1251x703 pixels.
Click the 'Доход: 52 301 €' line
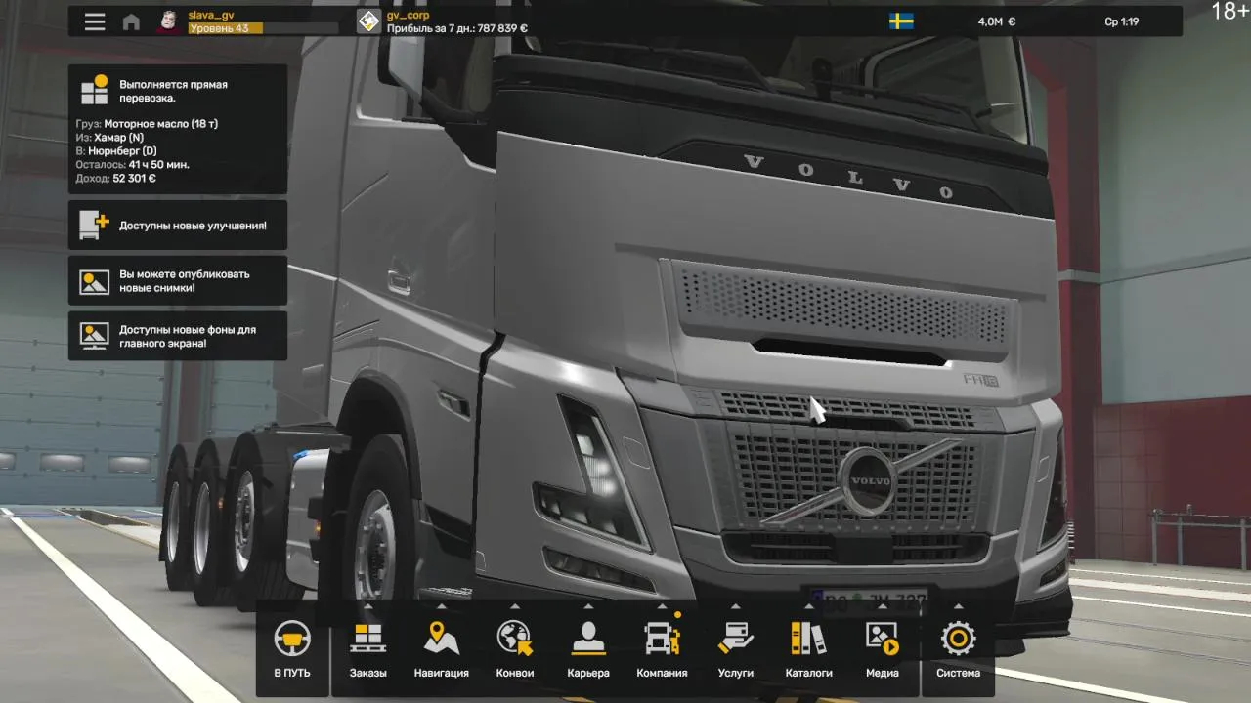point(115,179)
